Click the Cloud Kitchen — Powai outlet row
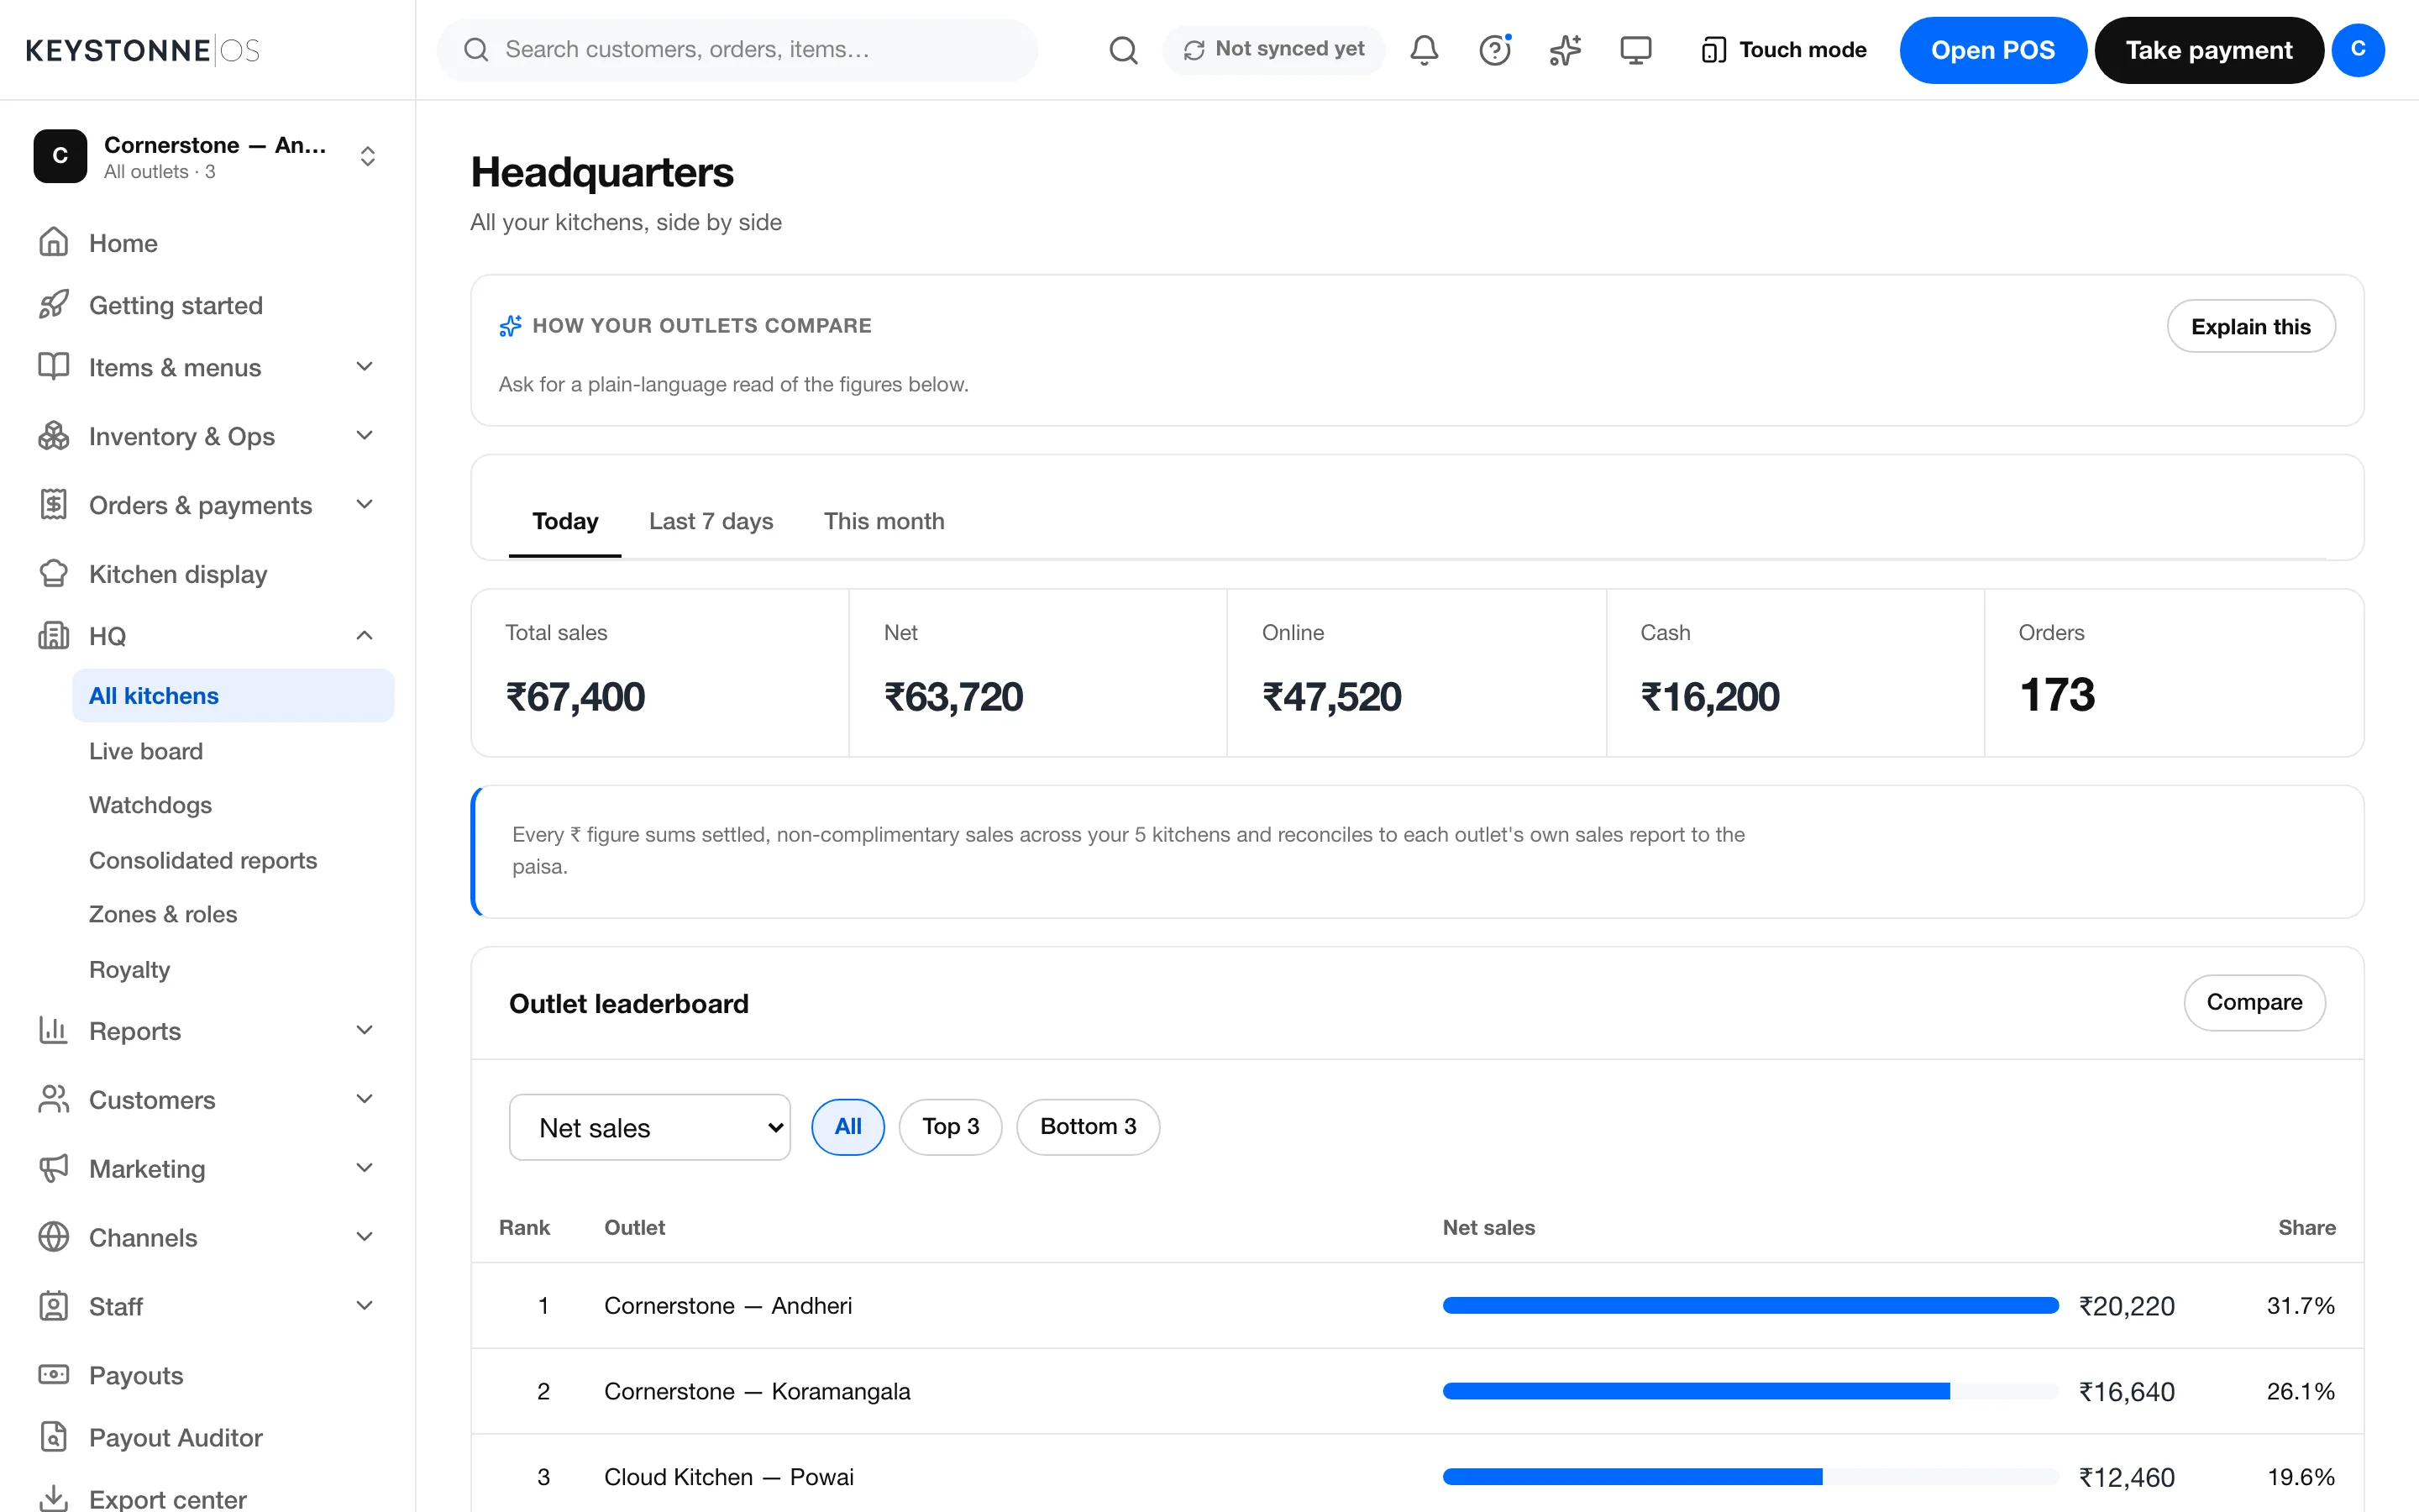Image resolution: width=2419 pixels, height=1512 pixels. 1416,1475
